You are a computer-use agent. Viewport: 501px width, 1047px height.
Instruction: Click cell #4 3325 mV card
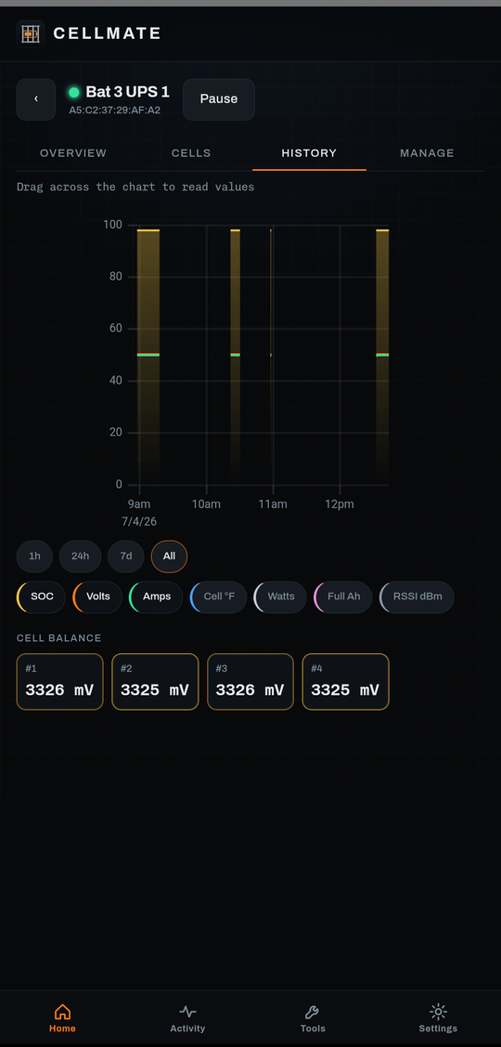[345, 681]
